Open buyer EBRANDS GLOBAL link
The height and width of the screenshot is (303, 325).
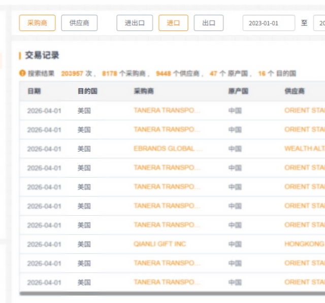(168, 149)
